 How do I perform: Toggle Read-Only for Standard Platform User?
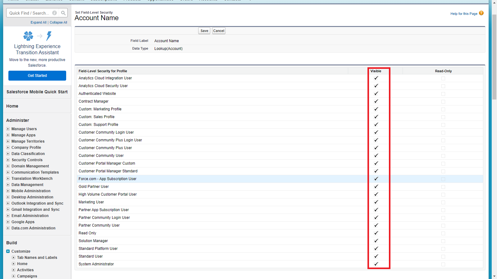(443, 249)
